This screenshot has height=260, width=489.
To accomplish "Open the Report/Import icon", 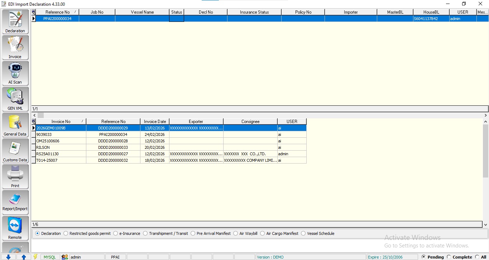I will (15, 202).
